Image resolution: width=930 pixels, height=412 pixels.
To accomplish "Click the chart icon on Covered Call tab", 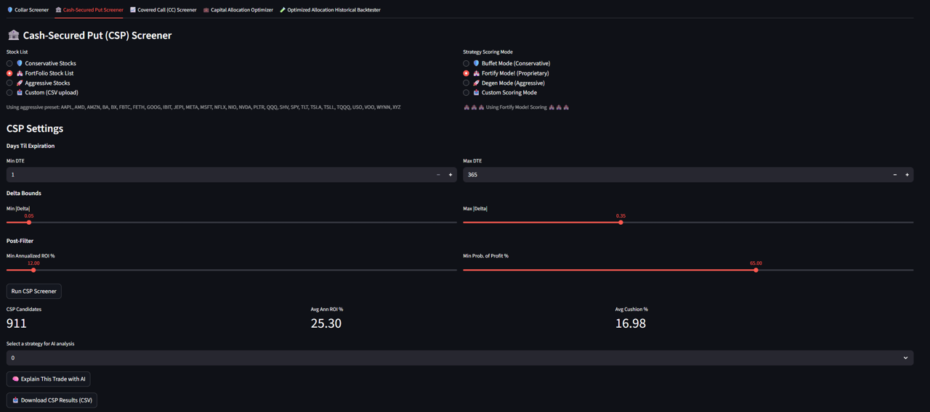I will tap(133, 10).
